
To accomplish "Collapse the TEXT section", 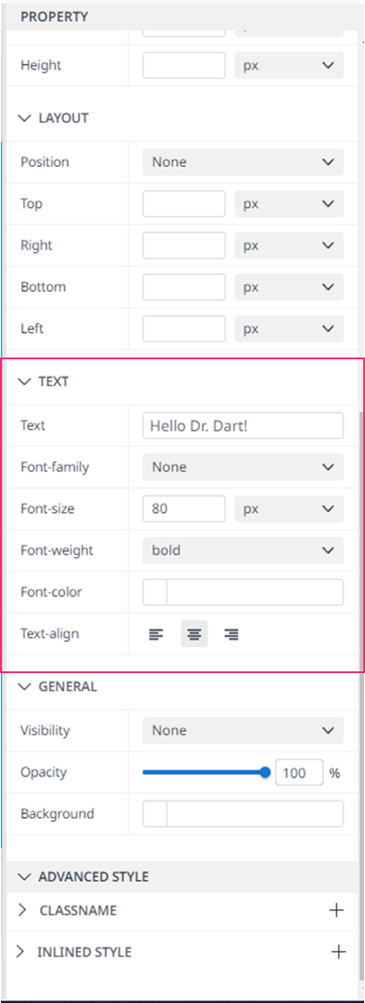I will (25, 382).
